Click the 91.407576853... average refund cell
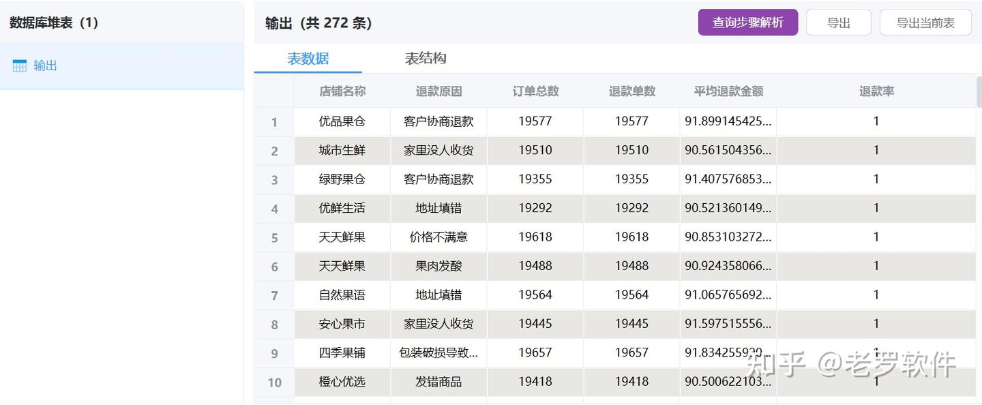 coord(728,179)
